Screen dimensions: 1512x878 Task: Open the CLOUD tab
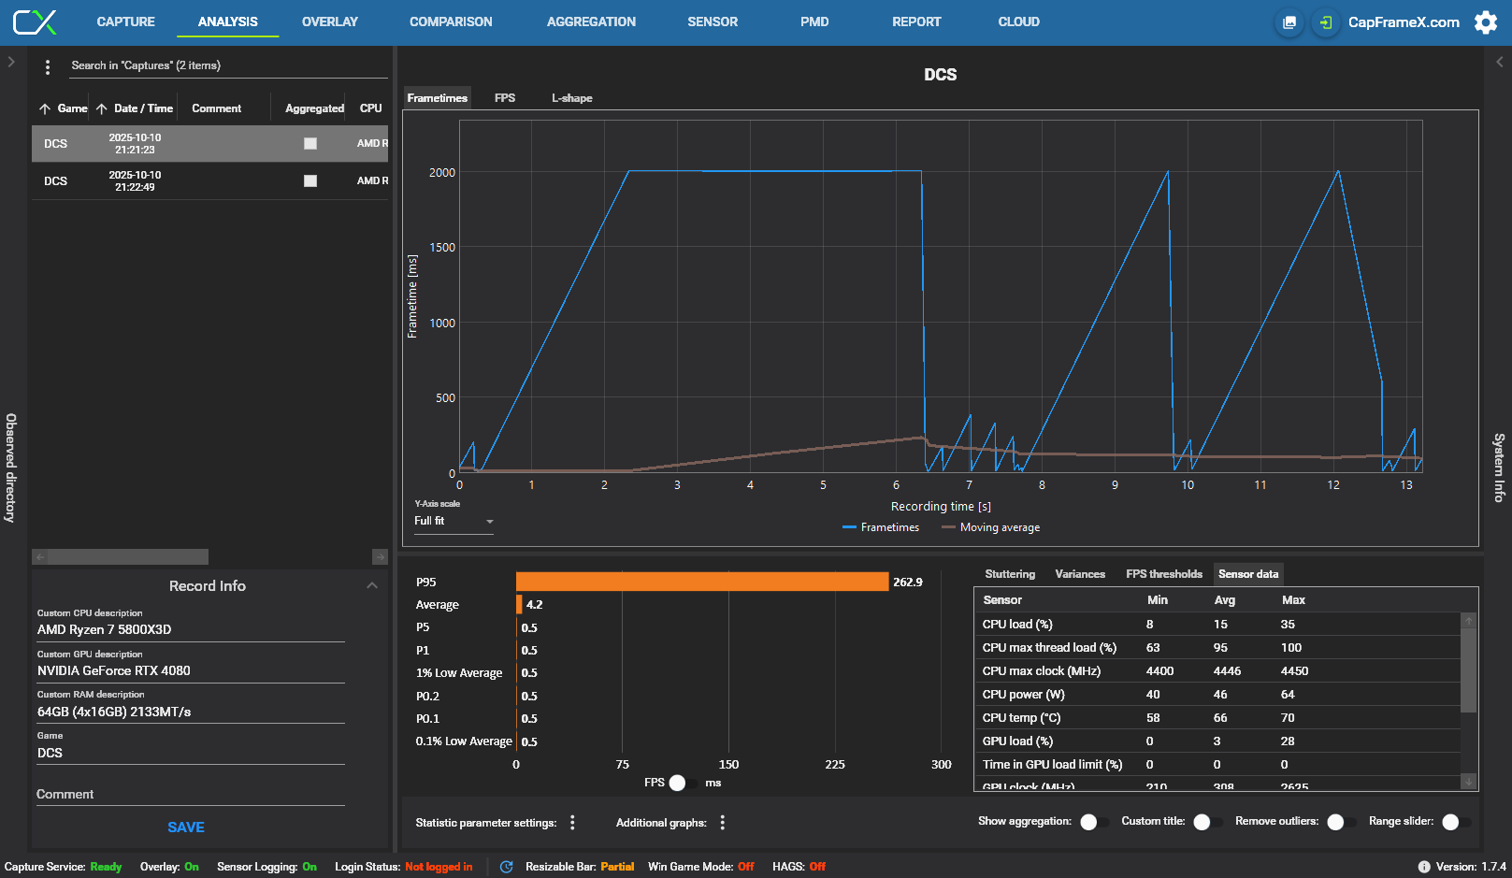pyautogui.click(x=1019, y=22)
